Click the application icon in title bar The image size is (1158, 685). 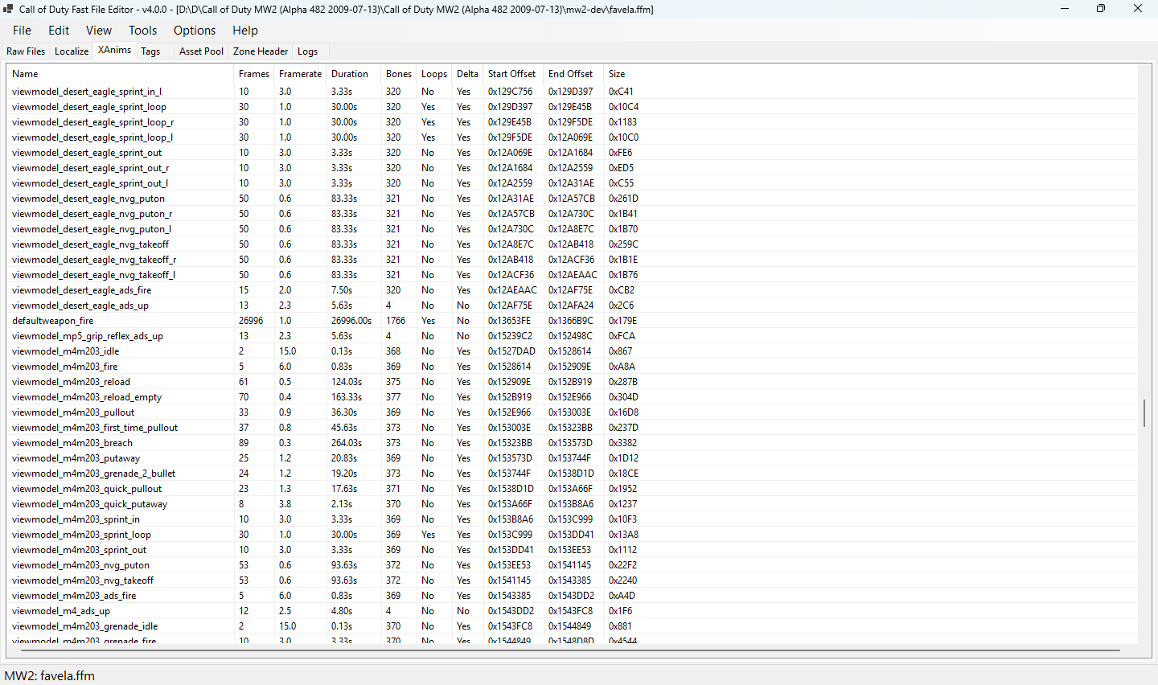click(x=9, y=9)
